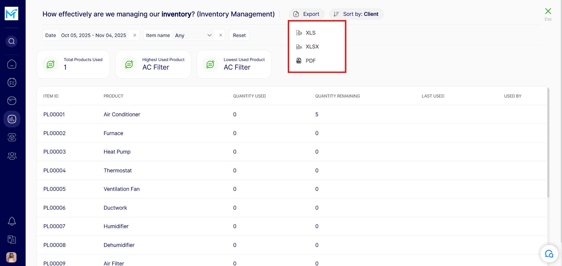Image resolution: width=562 pixels, height=266 pixels.
Task: Open the Sort by: Client dropdown
Action: point(356,14)
